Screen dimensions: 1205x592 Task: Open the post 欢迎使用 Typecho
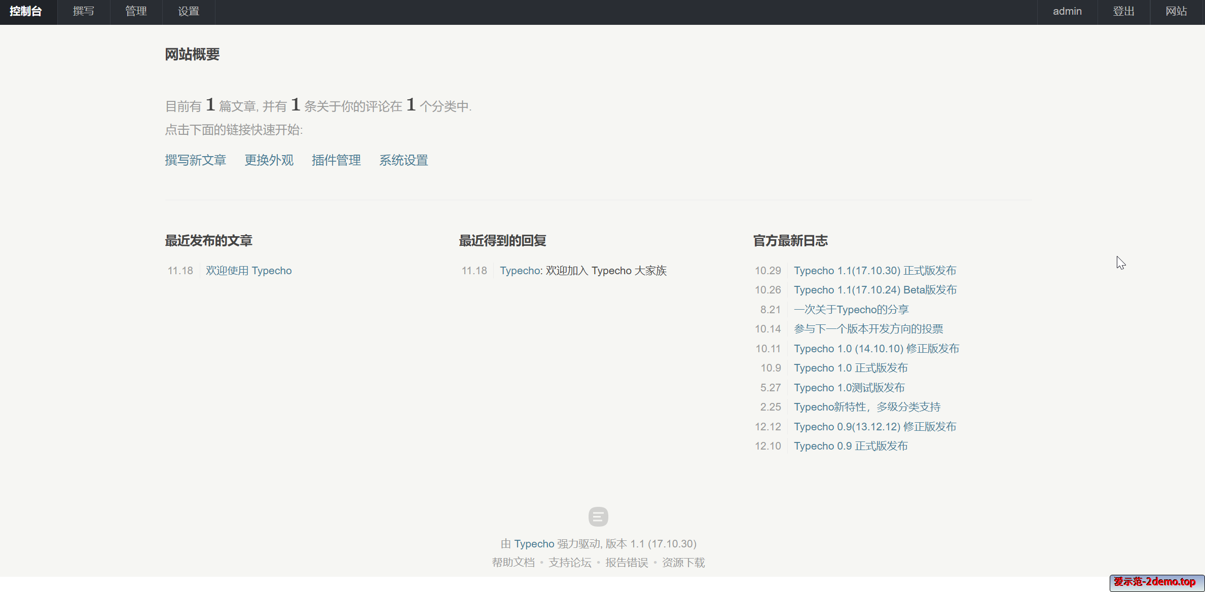point(248,271)
